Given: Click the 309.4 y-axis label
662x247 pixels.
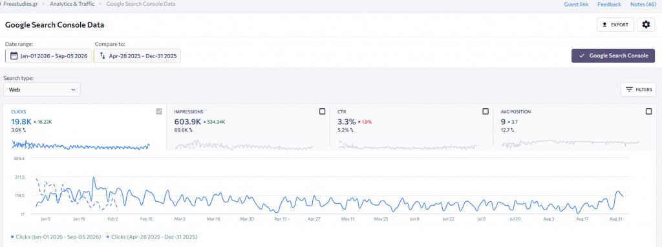Looking at the screenshot, I should coord(19,159).
